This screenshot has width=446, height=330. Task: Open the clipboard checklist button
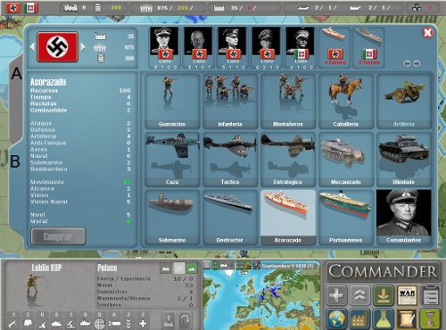pos(430,295)
